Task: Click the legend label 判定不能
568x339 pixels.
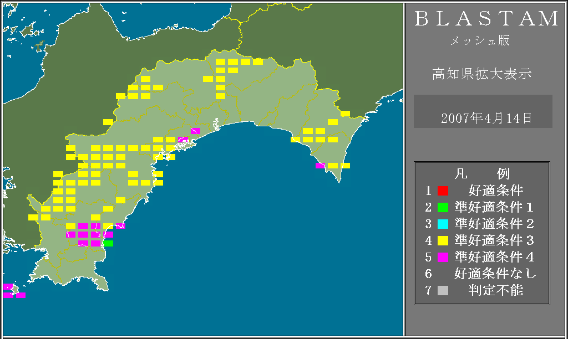Action: click(x=496, y=290)
